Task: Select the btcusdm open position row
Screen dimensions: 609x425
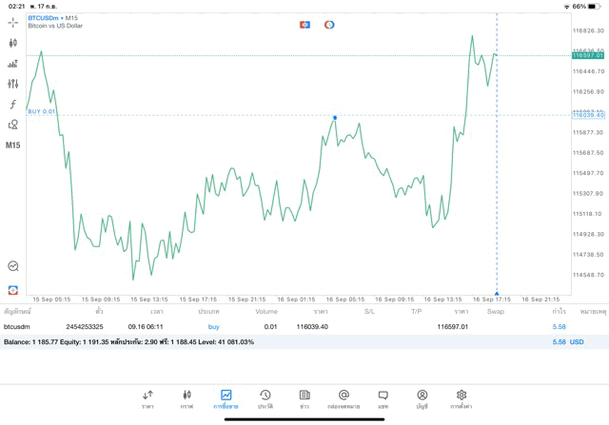Action: point(285,326)
